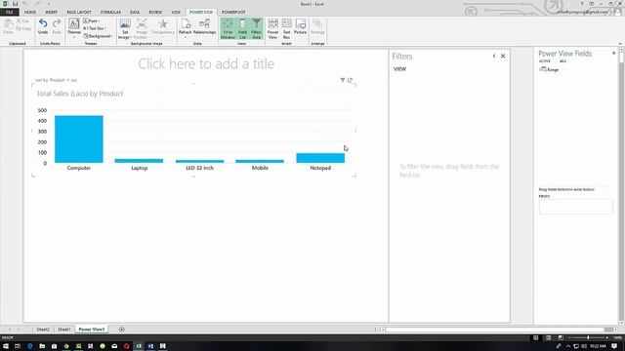Switch to Page Layout view in status bar
Image resolution: width=625 pixels, height=351 pixels.
point(549,338)
